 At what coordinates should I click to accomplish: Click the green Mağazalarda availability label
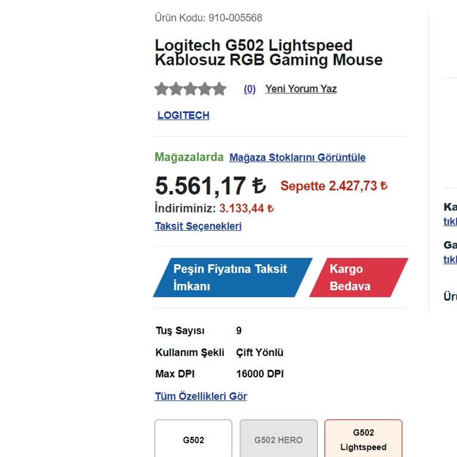(x=189, y=157)
